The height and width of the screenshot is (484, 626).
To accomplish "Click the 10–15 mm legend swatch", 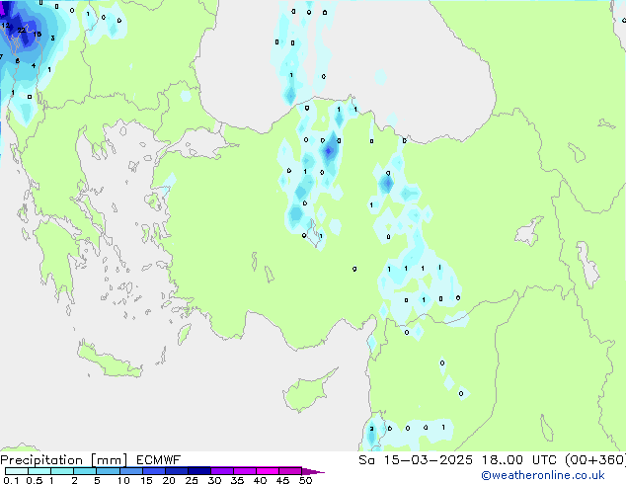I will click(130, 471).
